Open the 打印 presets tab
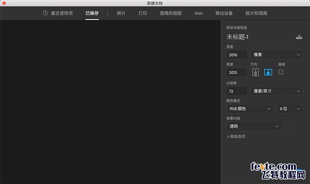The image size is (310, 184). (143, 13)
